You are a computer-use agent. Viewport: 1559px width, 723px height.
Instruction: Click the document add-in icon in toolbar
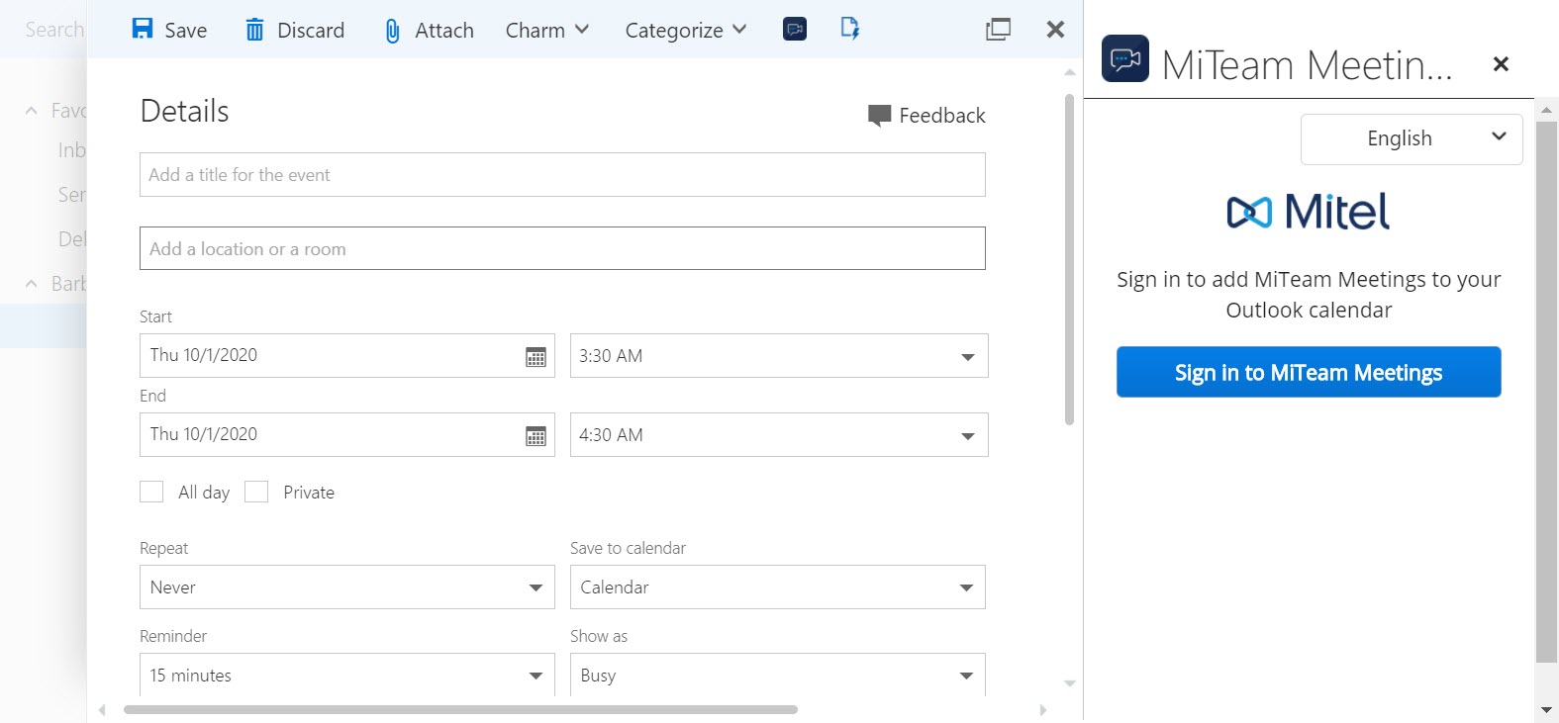point(849,29)
